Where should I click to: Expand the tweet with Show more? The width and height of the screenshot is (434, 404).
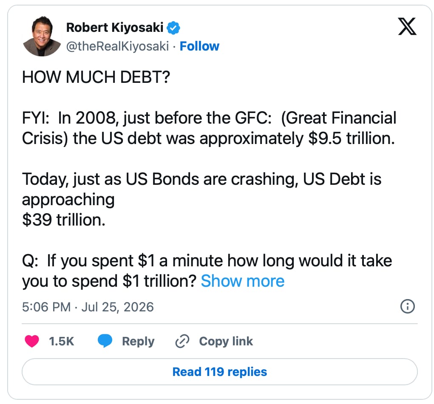pyautogui.click(x=242, y=281)
